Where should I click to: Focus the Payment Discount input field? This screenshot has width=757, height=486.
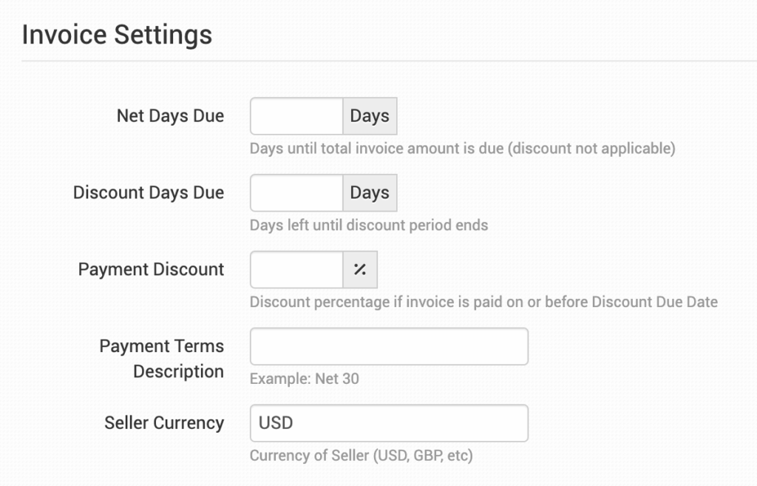(x=296, y=270)
